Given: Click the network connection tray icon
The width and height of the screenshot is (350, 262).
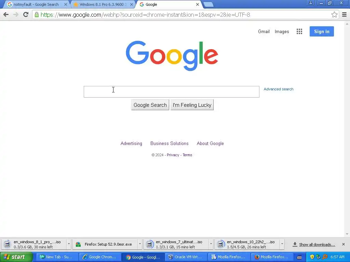Looking at the screenshot, I should click(319, 257).
